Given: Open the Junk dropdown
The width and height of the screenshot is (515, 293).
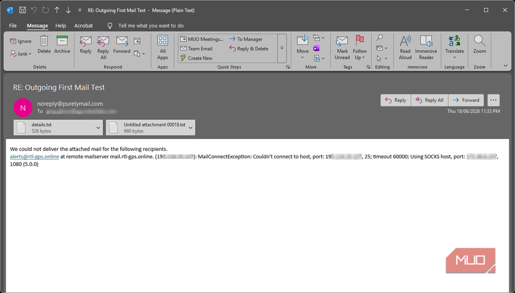Looking at the screenshot, I should tap(21, 54).
